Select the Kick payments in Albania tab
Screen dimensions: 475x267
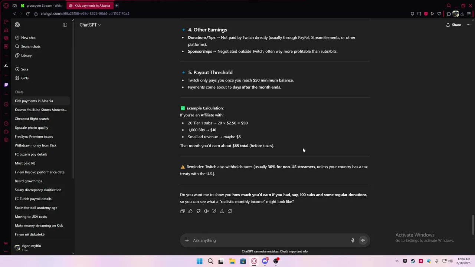coord(89,6)
